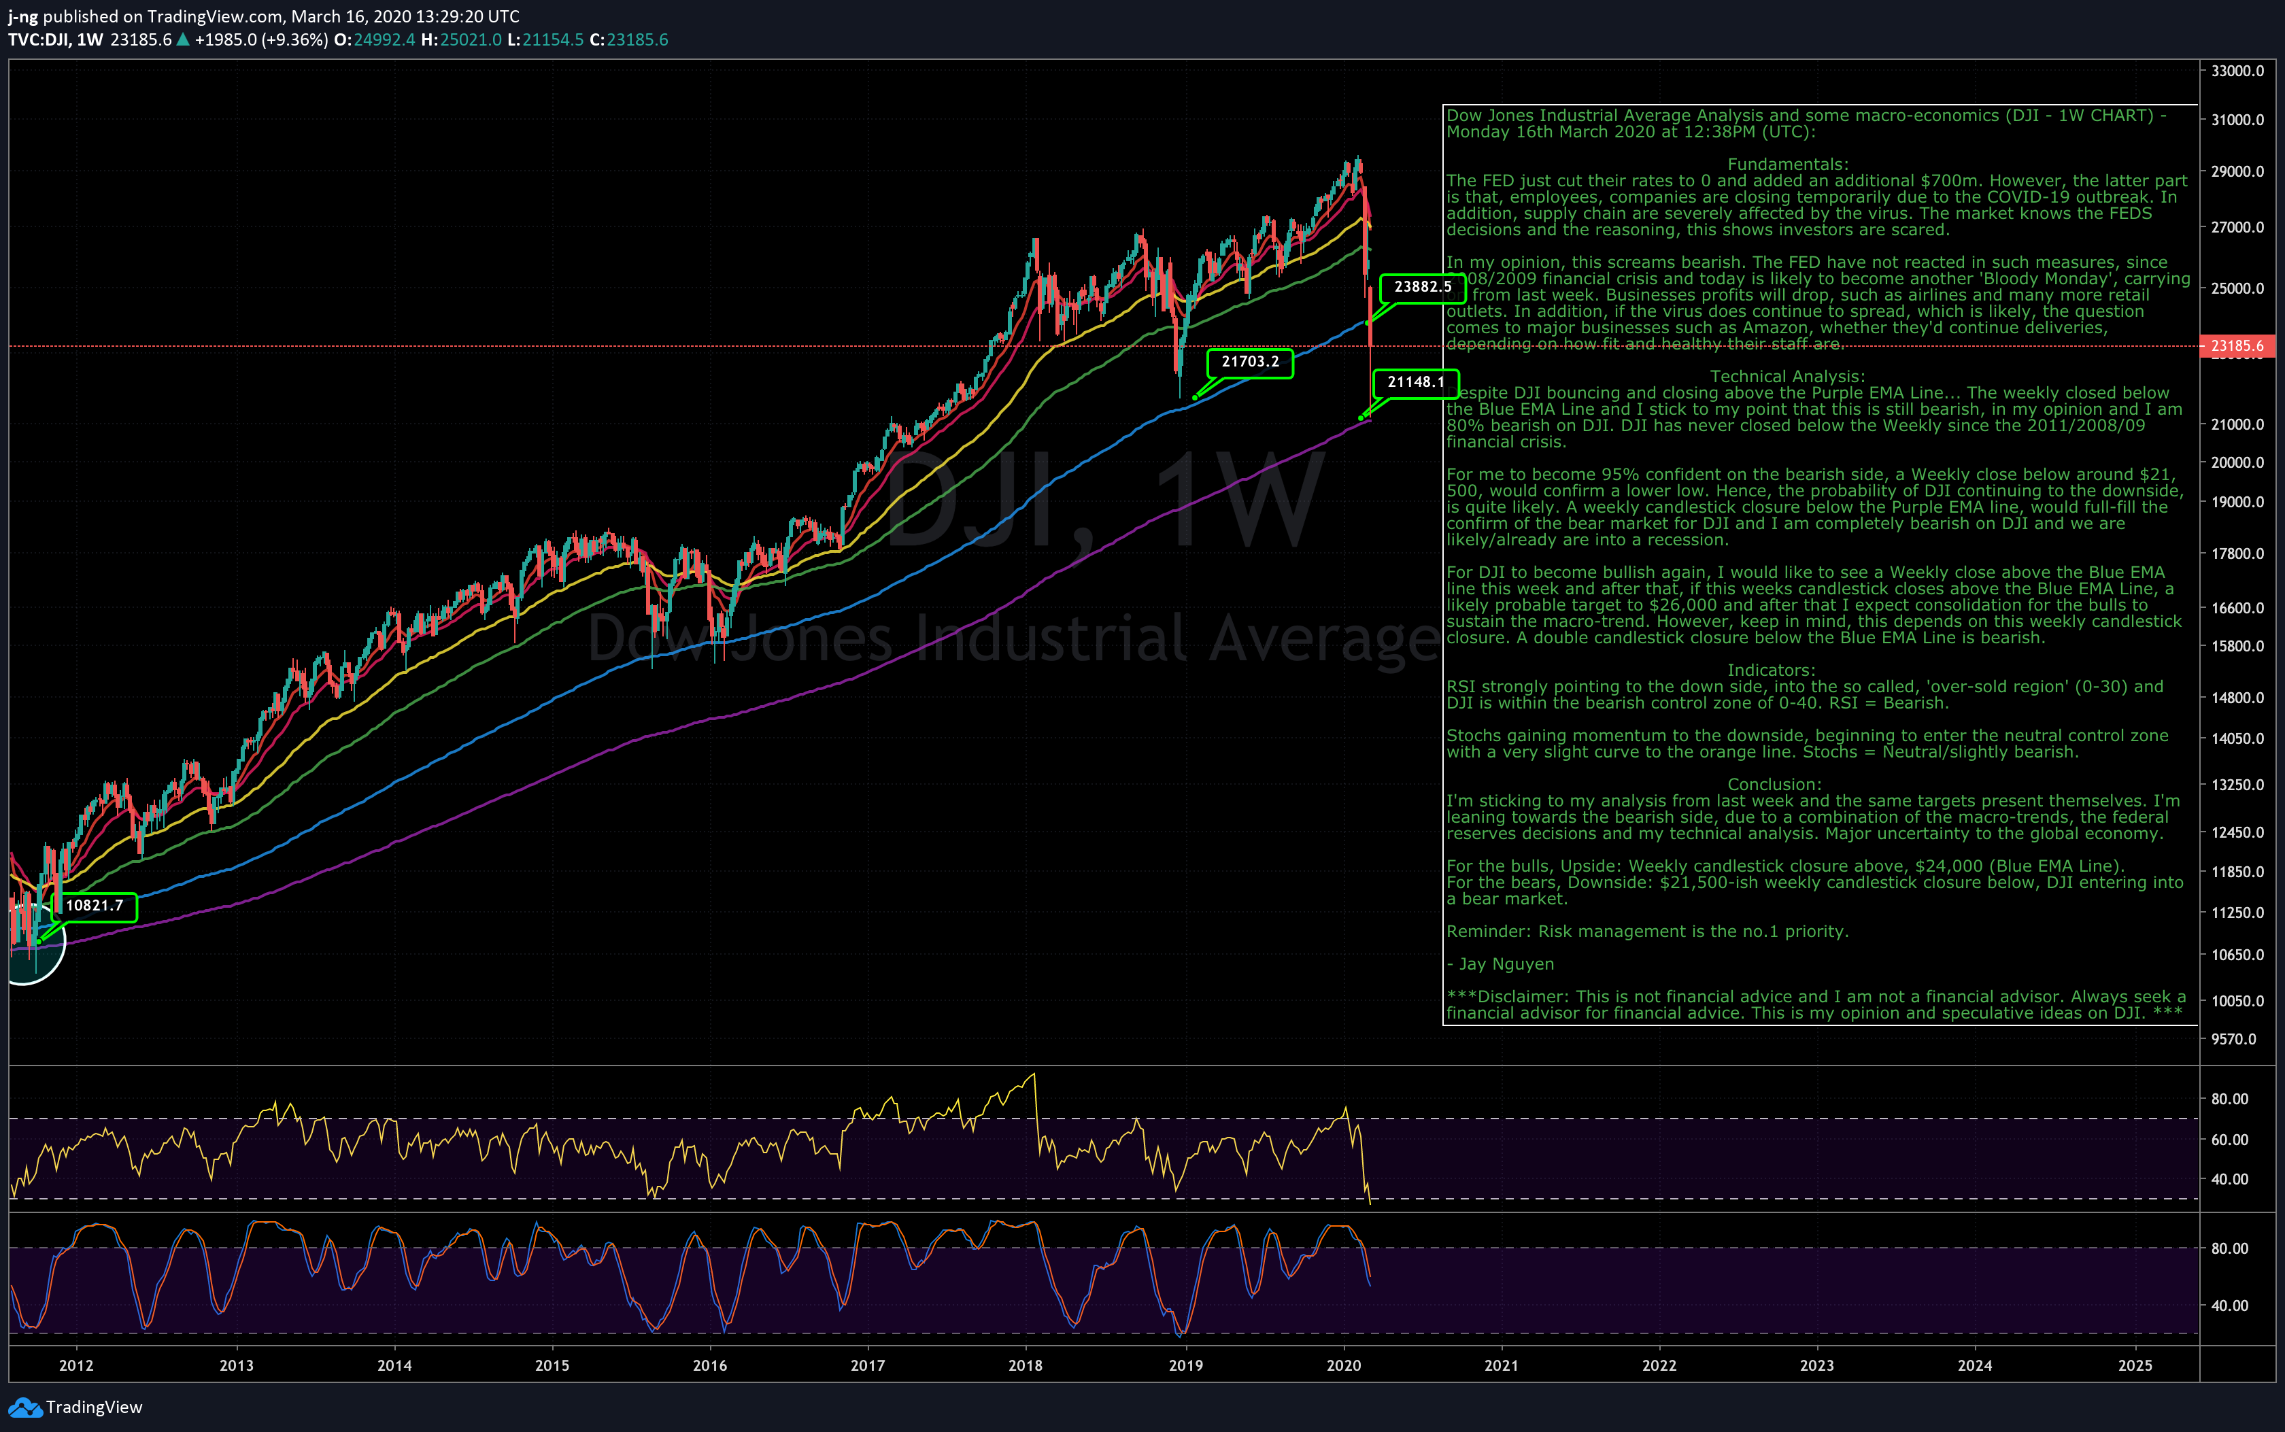Click the 'Fundamentals:' heading in the note

click(x=1788, y=165)
